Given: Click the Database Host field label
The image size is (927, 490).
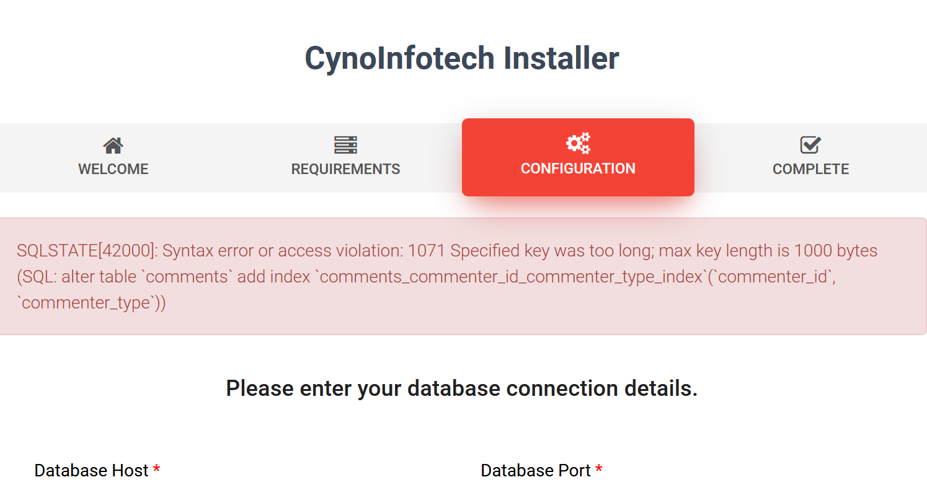Looking at the screenshot, I should point(91,470).
